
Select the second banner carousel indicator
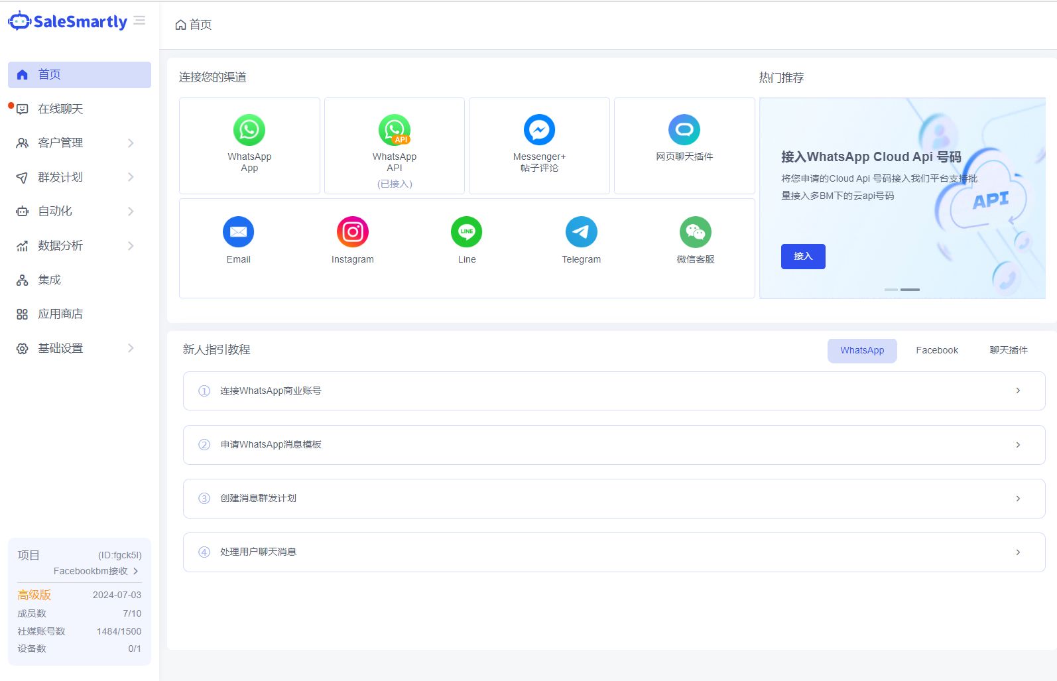tap(910, 290)
